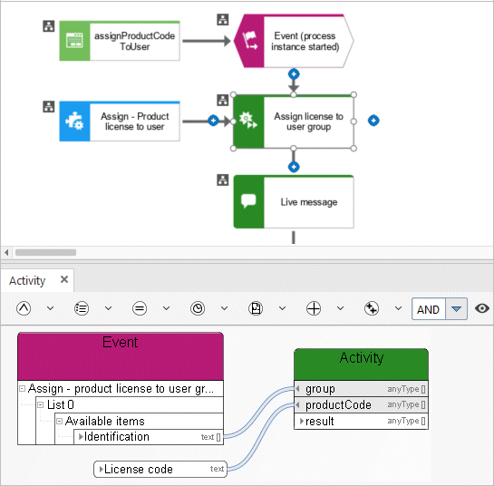Screen dimensions: 494x486
Task: Click the assignProductCodeToUser node
Action: (x=120, y=41)
